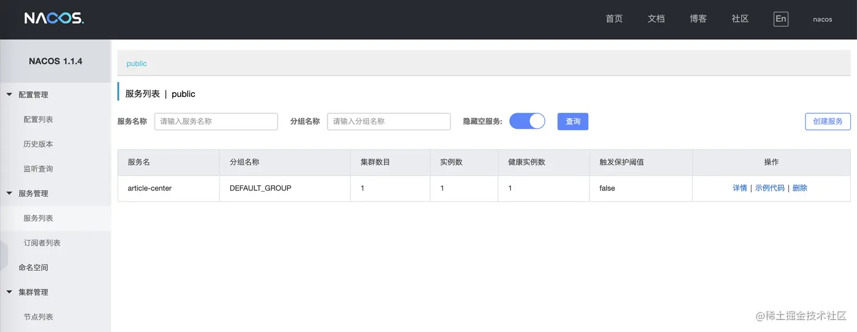Image resolution: width=857 pixels, height=332 pixels.
Task: Focus the 分组名称 input field
Action: 389,121
